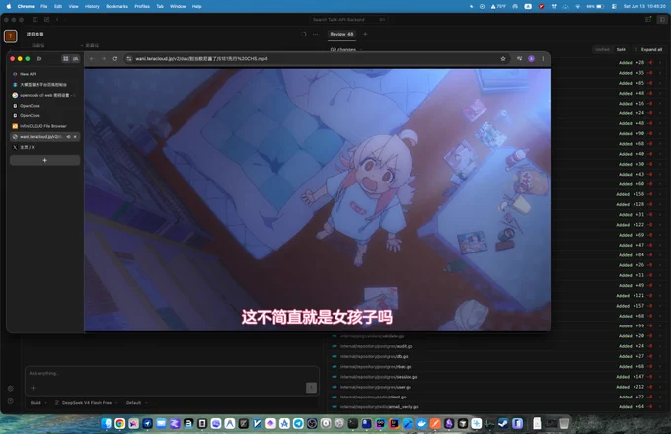Open the Bookmarks menu in menu bar
Viewport: 671px width, 434px height.
click(x=116, y=7)
